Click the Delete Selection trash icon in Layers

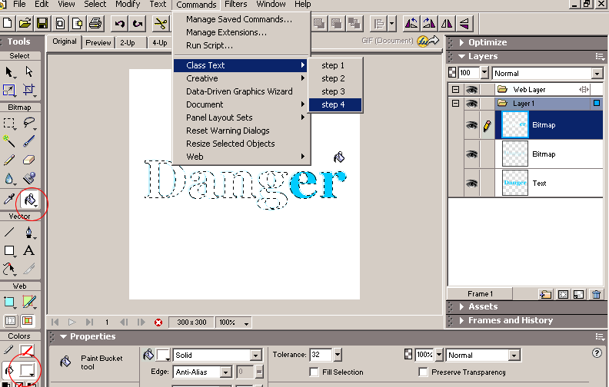(597, 295)
